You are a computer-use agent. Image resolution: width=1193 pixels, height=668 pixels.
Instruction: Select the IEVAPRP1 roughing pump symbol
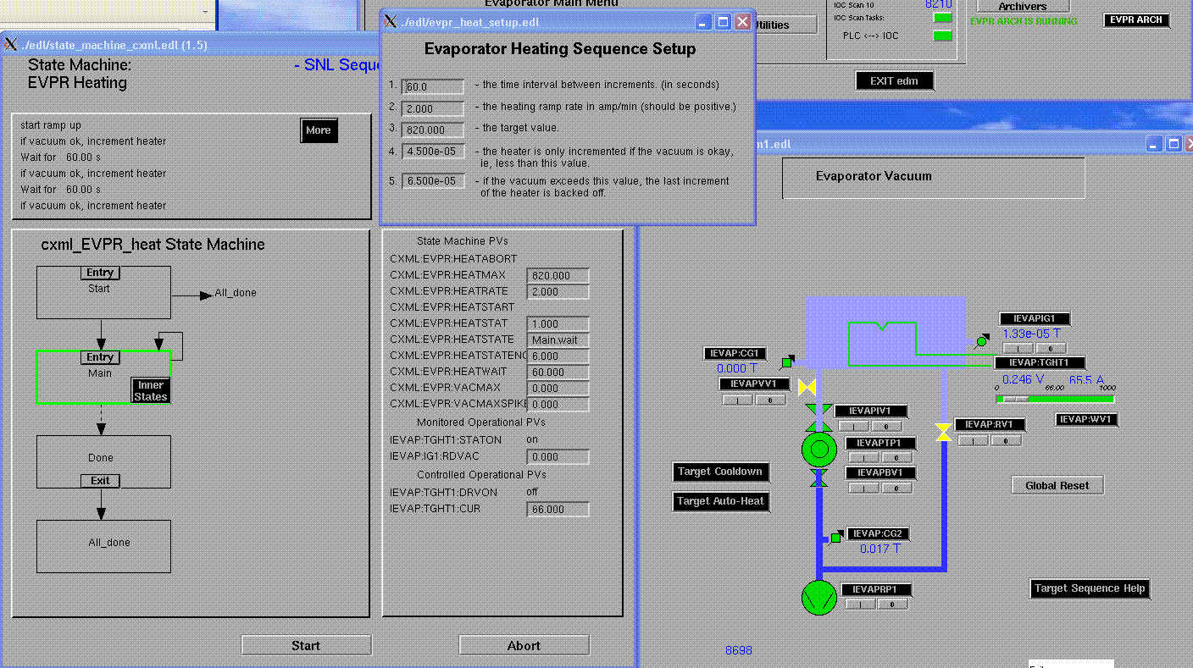click(x=818, y=597)
